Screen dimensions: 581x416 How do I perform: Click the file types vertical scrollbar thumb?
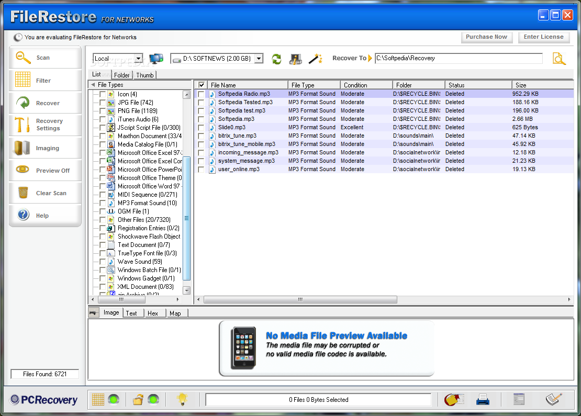pyautogui.click(x=187, y=218)
